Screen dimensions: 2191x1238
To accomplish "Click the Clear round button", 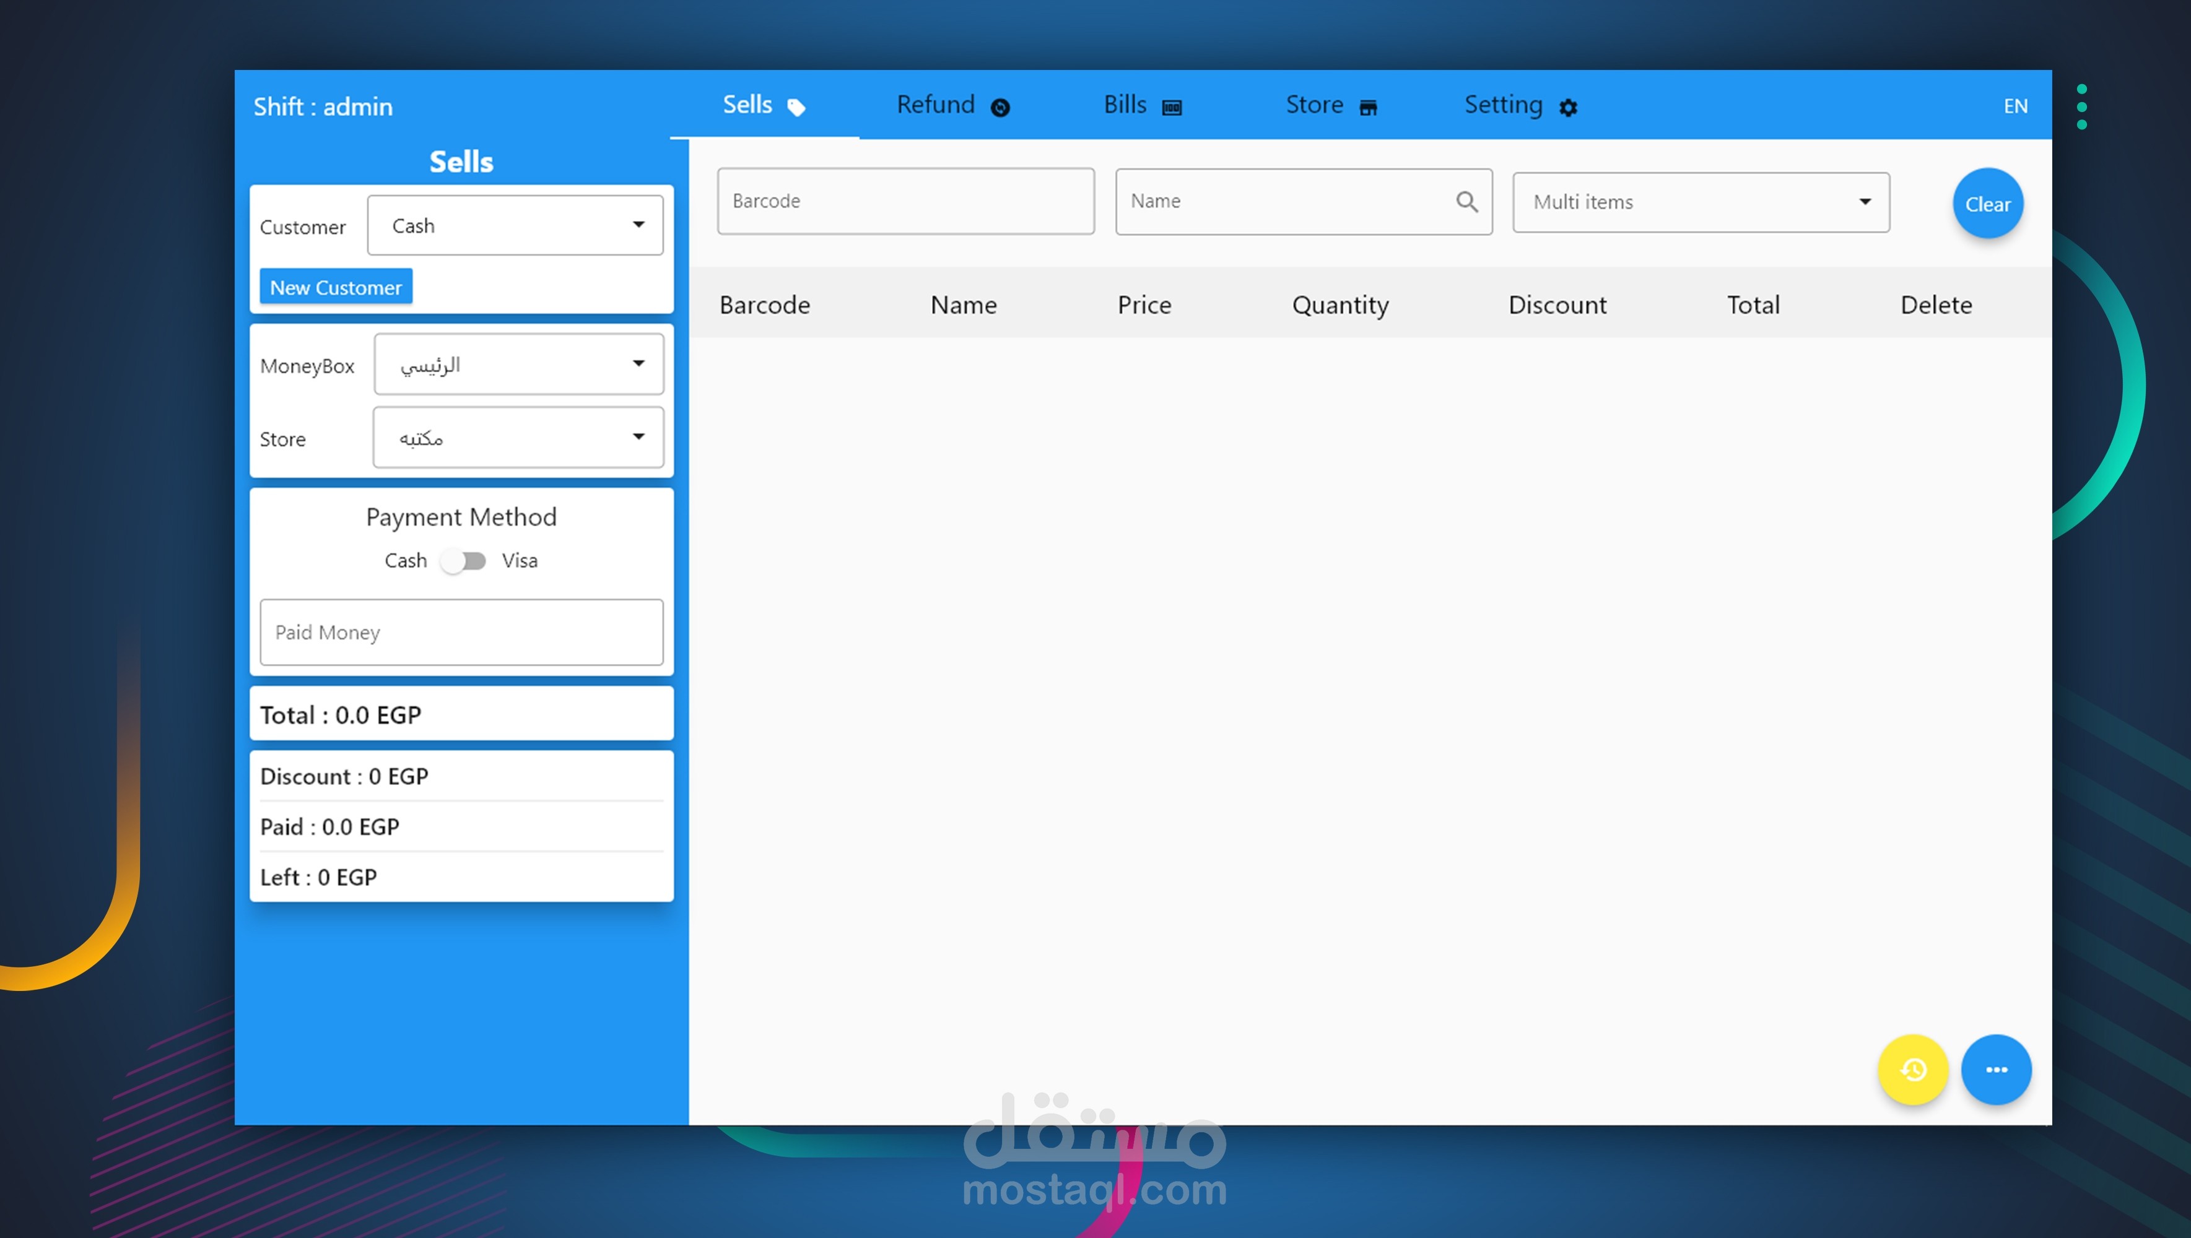I will tap(1987, 204).
